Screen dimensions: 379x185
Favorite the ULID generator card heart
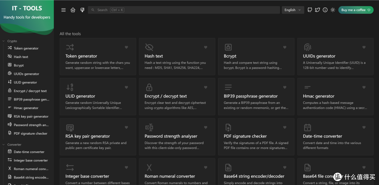coord(126,87)
